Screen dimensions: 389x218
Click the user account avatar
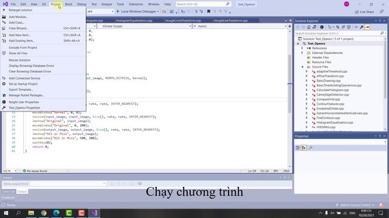pyautogui.click(x=346, y=4)
